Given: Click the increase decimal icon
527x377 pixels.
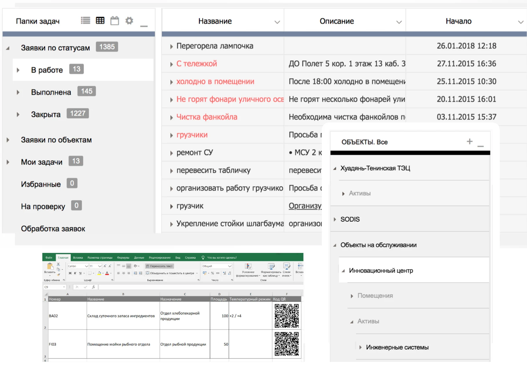Looking at the screenshot, I should [x=224, y=273].
